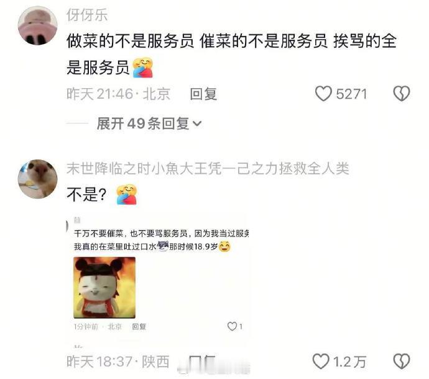The image size is (429, 379).
Task: Tap the small heart in embedded screenshot
Action: tap(232, 326)
